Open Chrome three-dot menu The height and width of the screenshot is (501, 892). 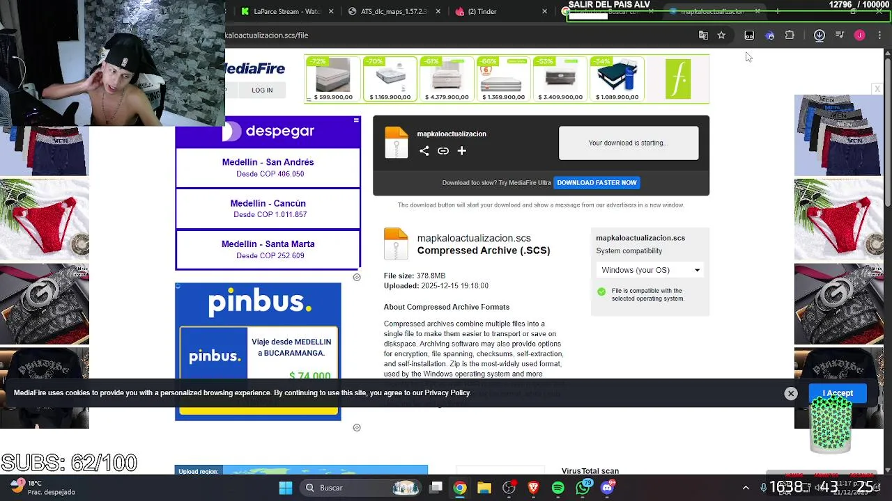[879, 35]
